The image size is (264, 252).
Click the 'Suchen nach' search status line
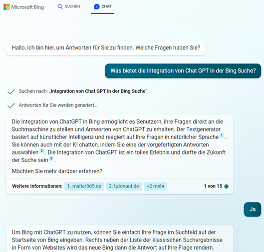pos(83,91)
